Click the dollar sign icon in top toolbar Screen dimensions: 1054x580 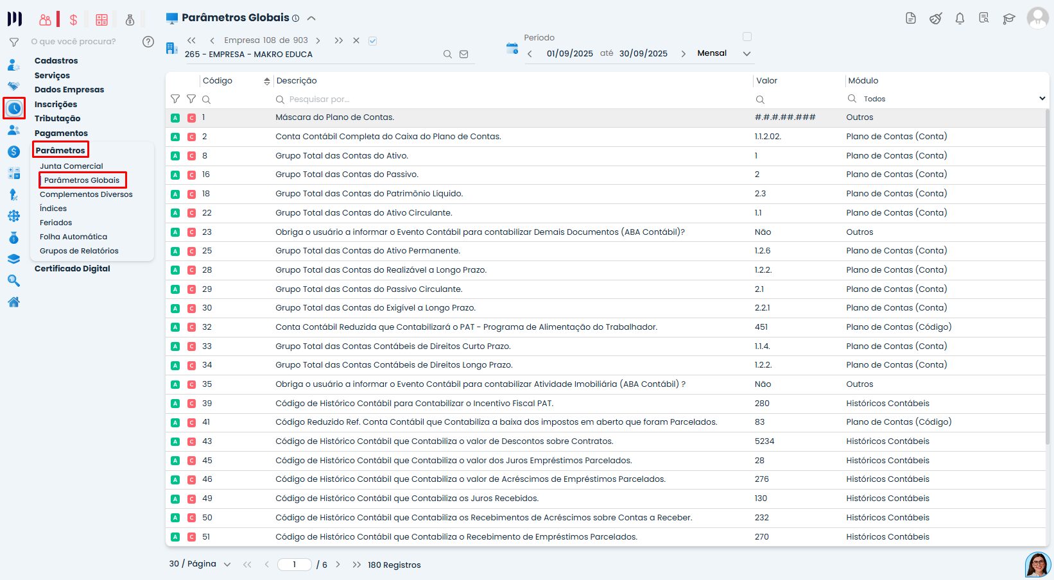pyautogui.click(x=73, y=20)
